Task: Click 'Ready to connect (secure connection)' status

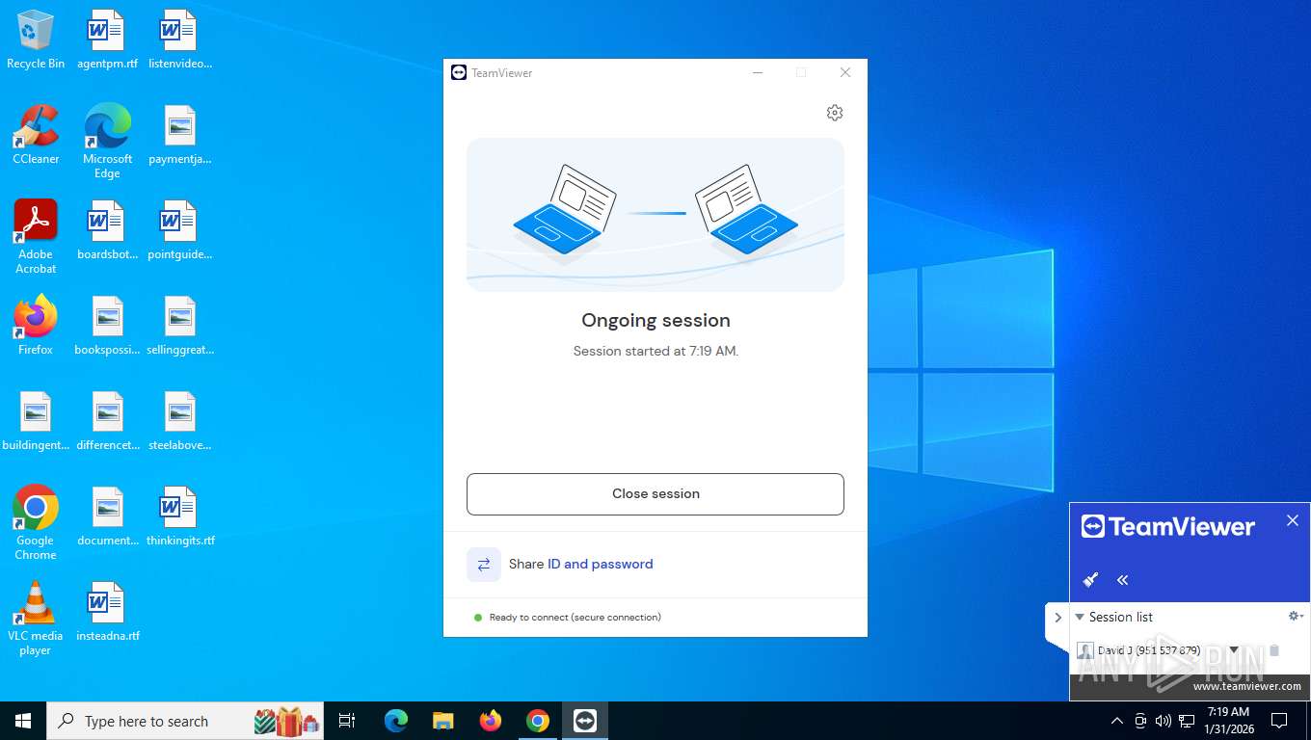Action: pos(575,618)
